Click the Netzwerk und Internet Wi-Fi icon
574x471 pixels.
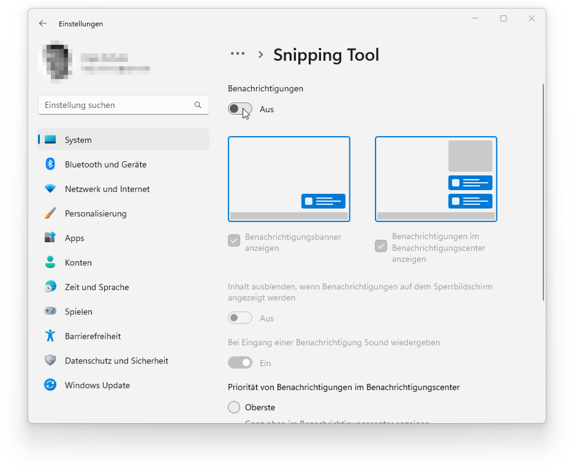pyautogui.click(x=50, y=189)
